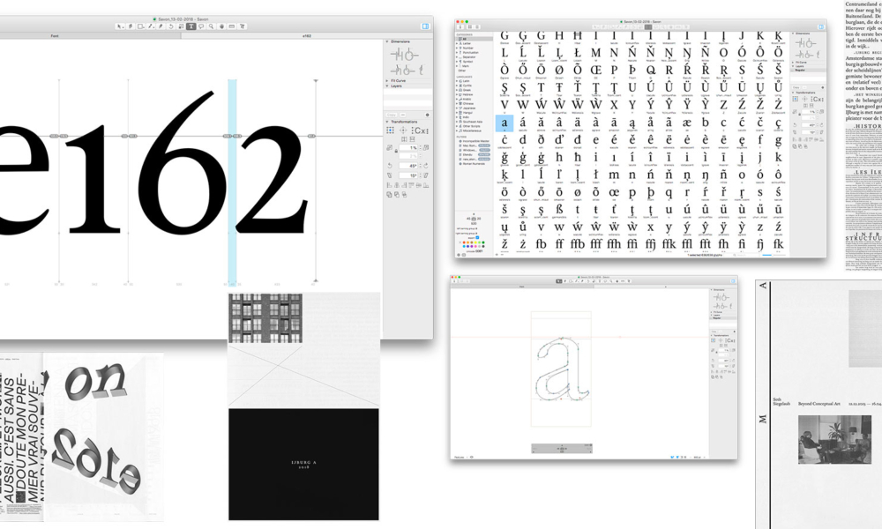The height and width of the screenshot is (529, 882).
Task: Rotate counterclockwise using the left rotate icon
Action: click(x=390, y=166)
